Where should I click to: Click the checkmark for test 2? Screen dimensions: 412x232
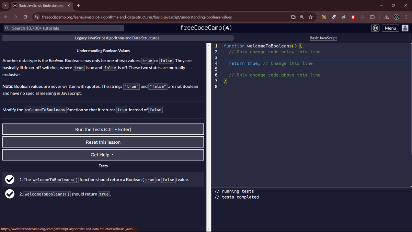click(x=9, y=194)
